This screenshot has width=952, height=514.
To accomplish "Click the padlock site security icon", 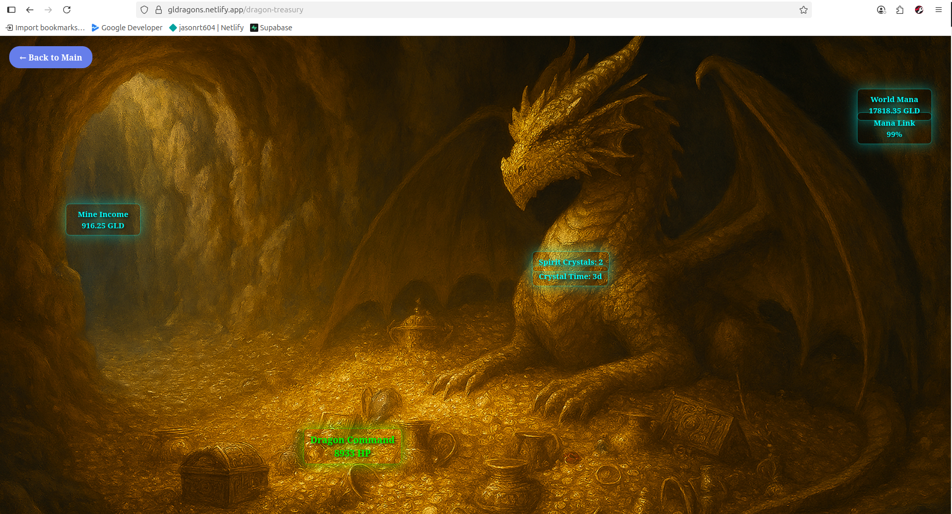I will click(x=159, y=10).
